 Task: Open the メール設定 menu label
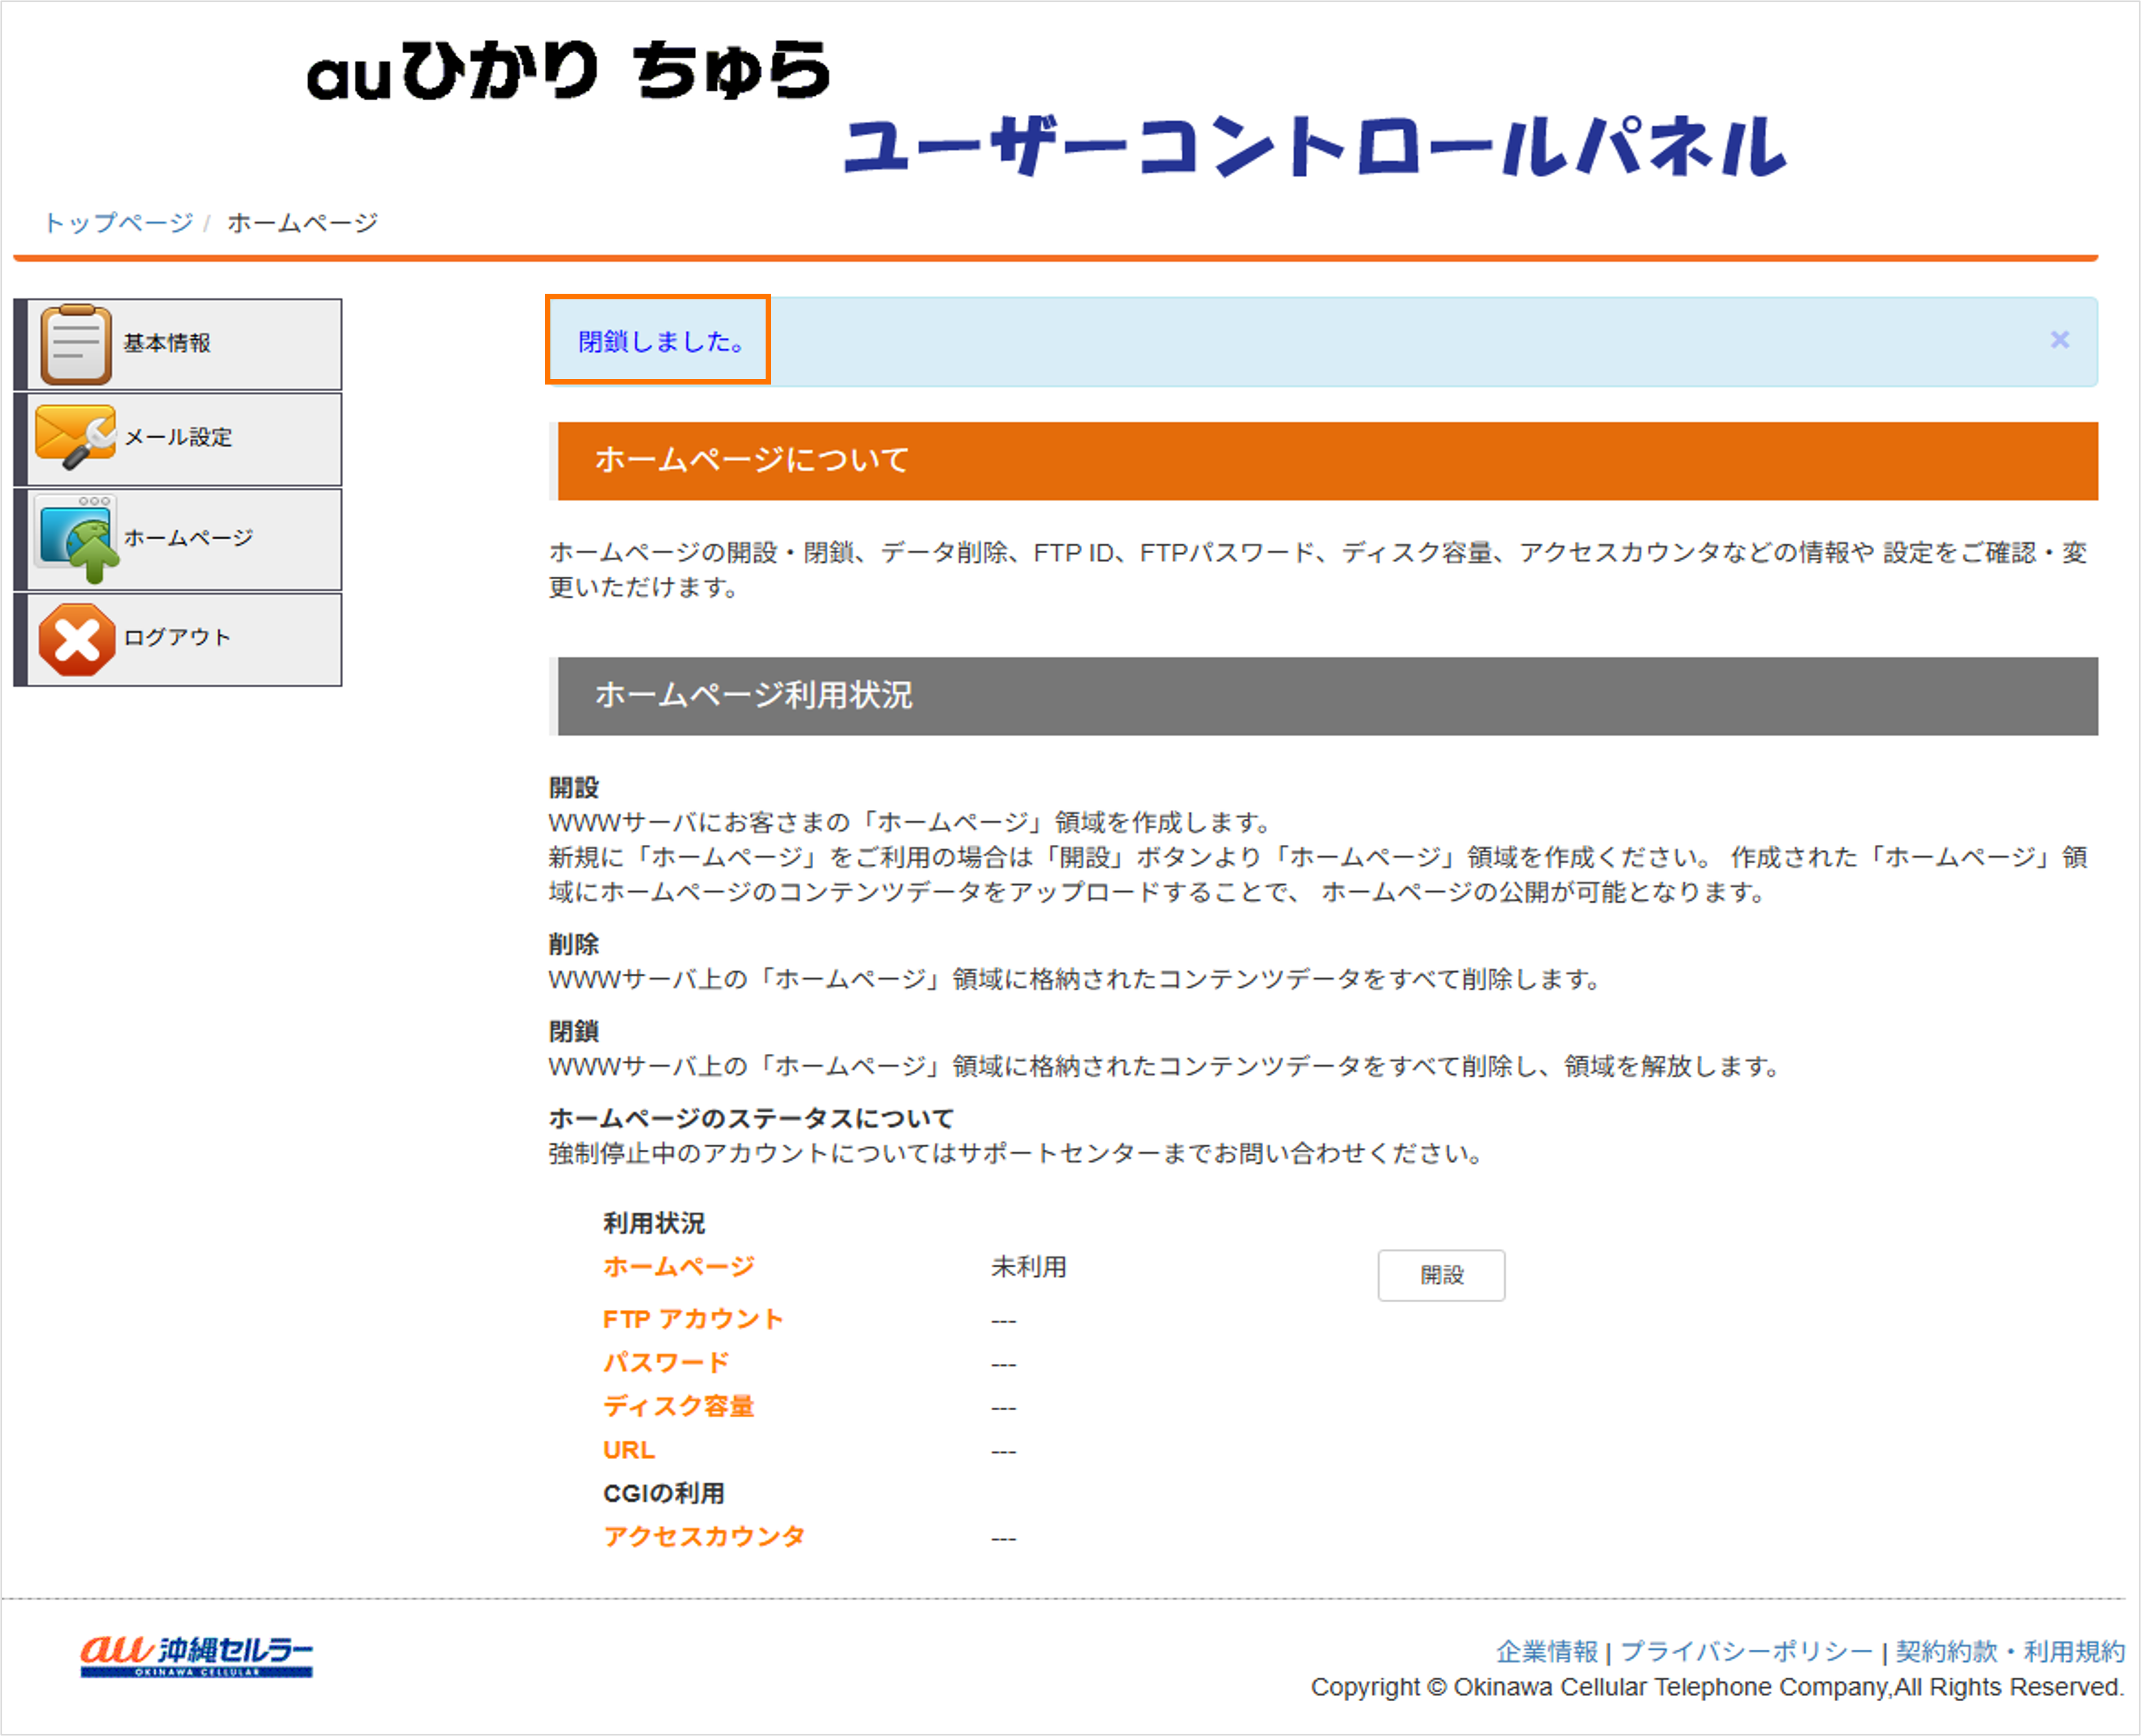pos(178,437)
